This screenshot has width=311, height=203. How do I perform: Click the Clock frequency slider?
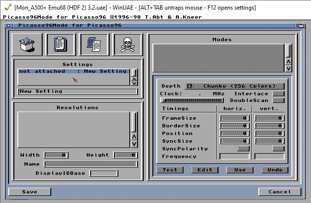pyautogui.click(x=194, y=101)
